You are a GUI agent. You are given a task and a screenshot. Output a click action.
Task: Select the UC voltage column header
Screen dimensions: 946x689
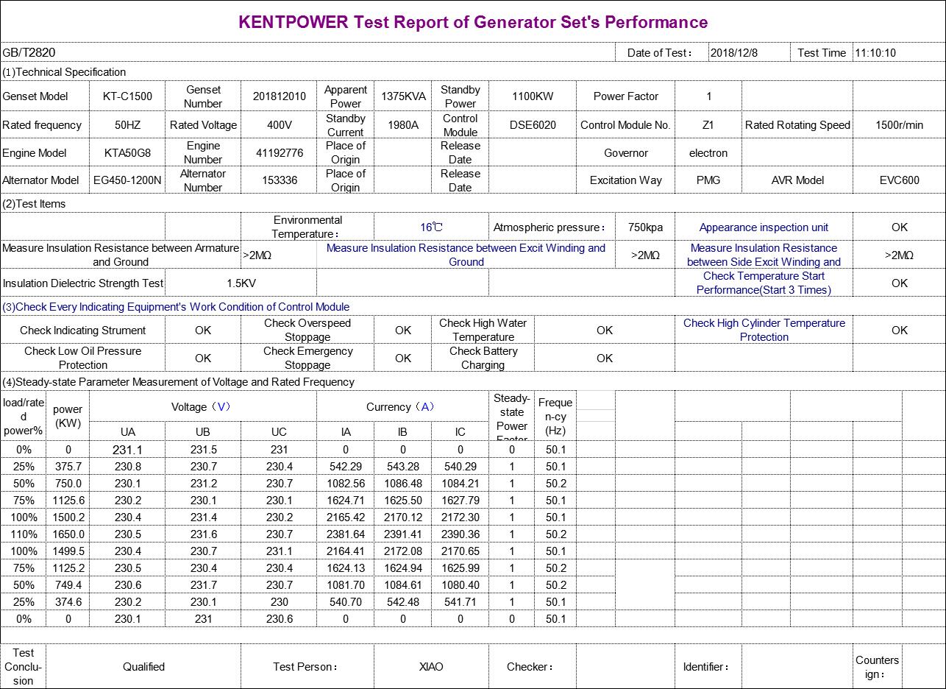click(279, 432)
